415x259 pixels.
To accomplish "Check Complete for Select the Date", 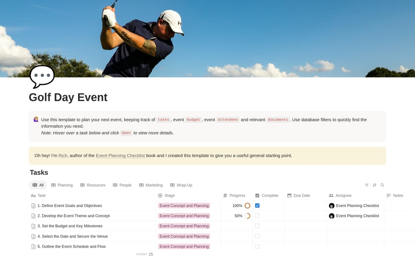I will pyautogui.click(x=257, y=236).
